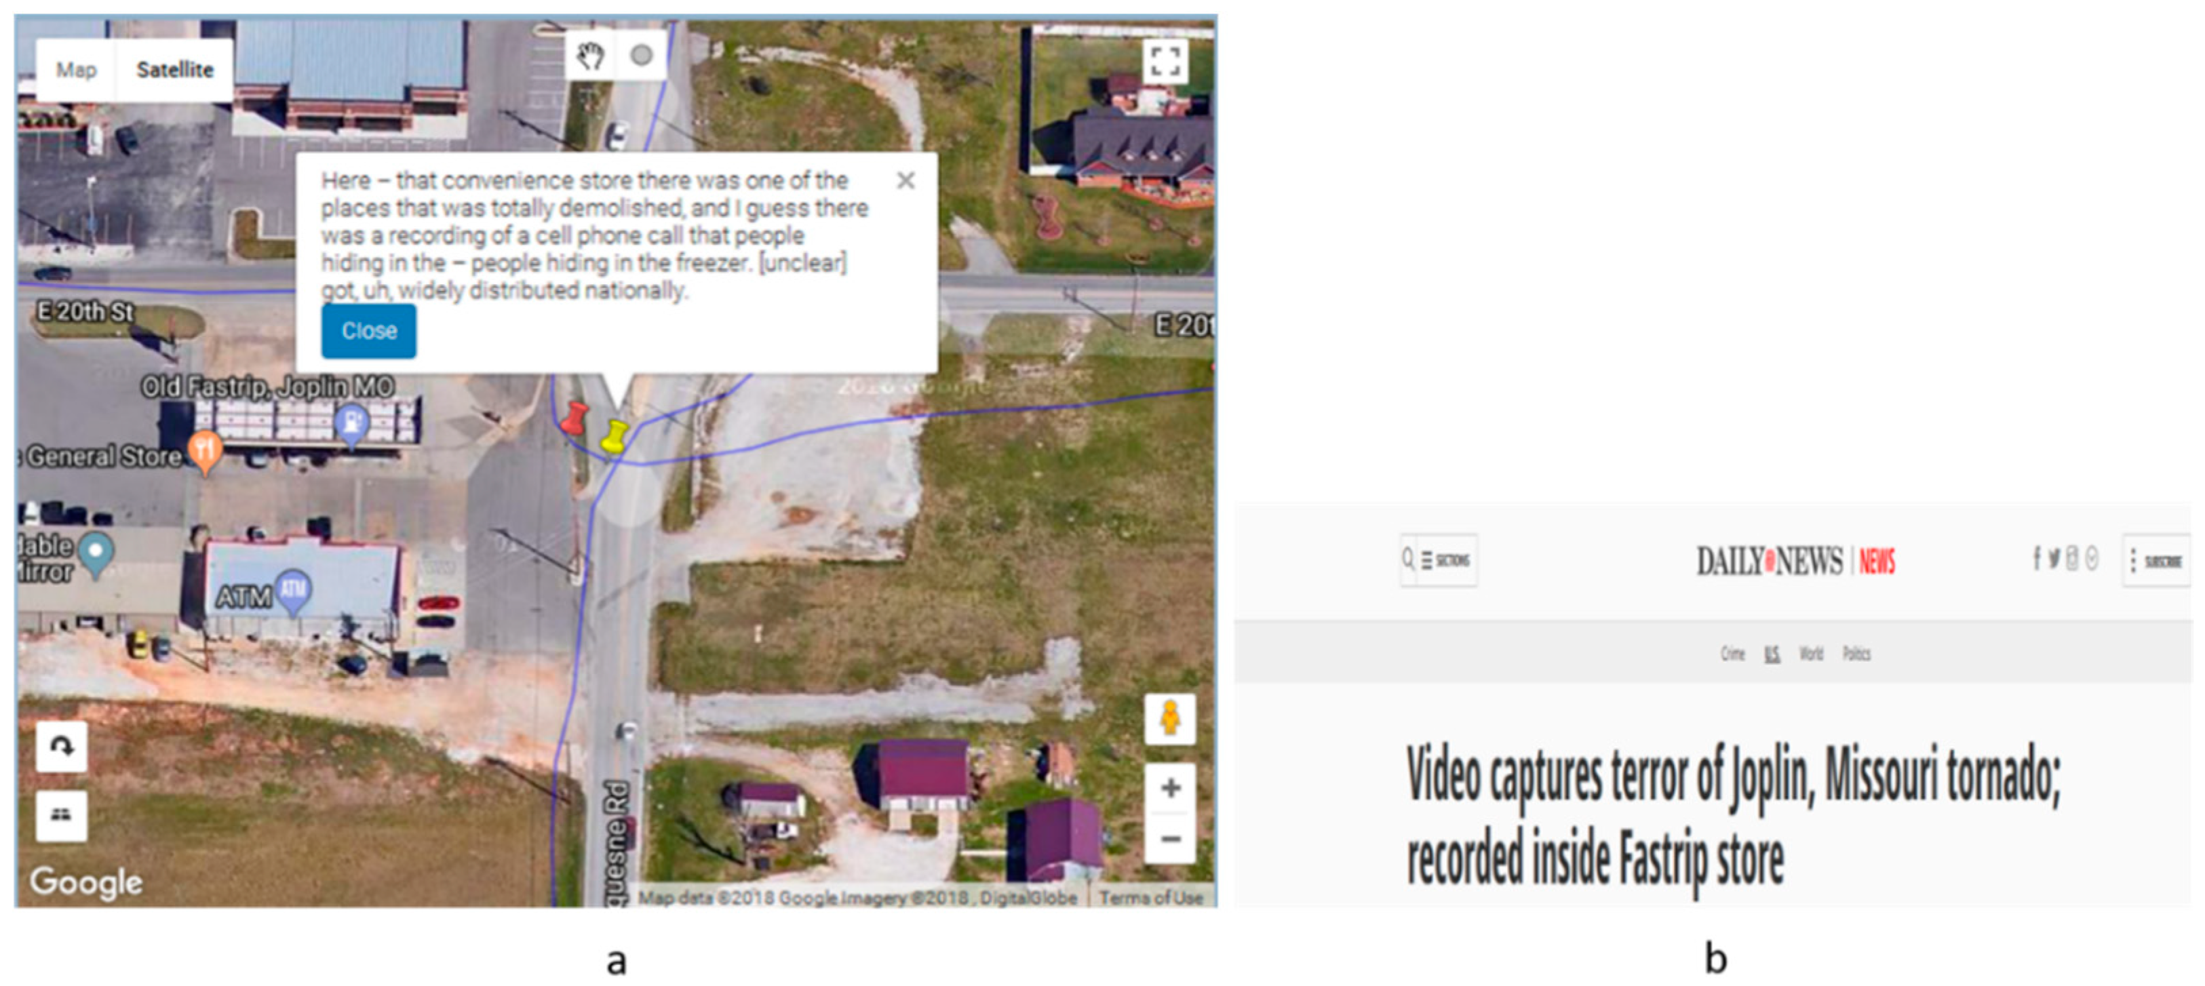Zoom out with the minus button
The image size is (2205, 986).
pos(1170,838)
